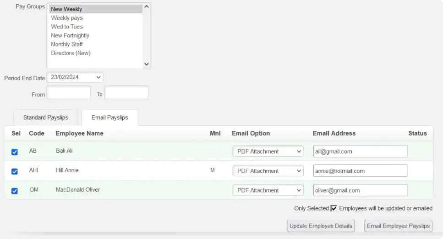The height and width of the screenshot is (239, 443).
Task: Open the Period End Date dropdown
Action: (75, 77)
